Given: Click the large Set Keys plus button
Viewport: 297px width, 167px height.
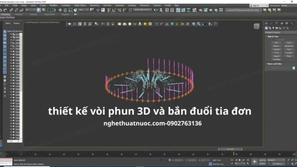Looking at the screenshot, I should (x=254, y=162).
